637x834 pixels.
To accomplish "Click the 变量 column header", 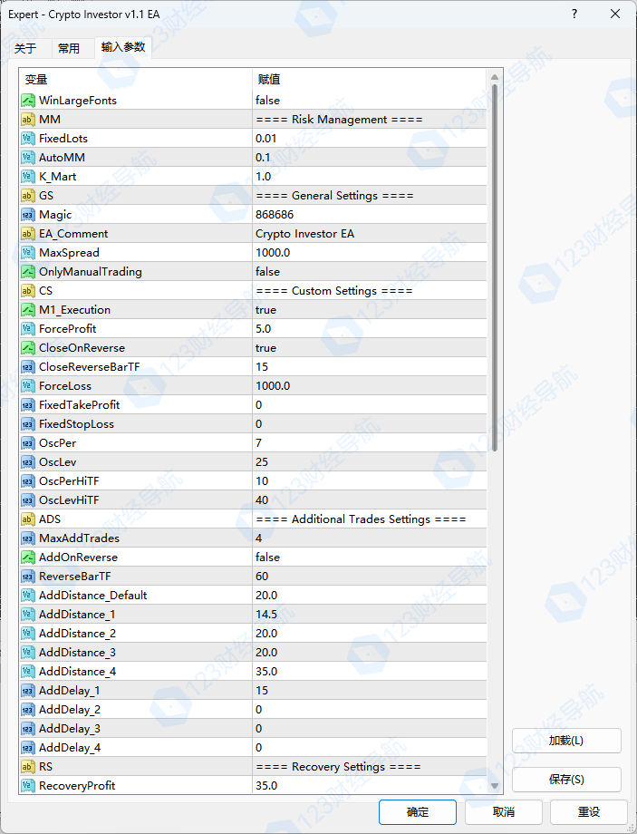I will click(x=136, y=80).
